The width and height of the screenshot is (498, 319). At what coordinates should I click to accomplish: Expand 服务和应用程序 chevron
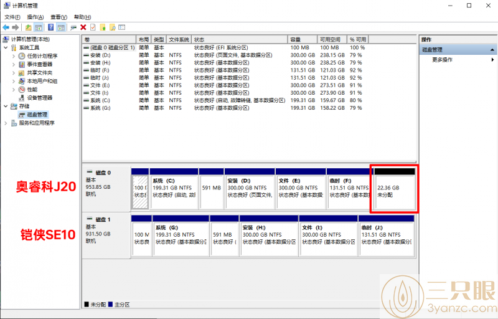(6, 123)
